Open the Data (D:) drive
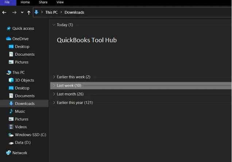232x162 pixels. click(x=20, y=143)
